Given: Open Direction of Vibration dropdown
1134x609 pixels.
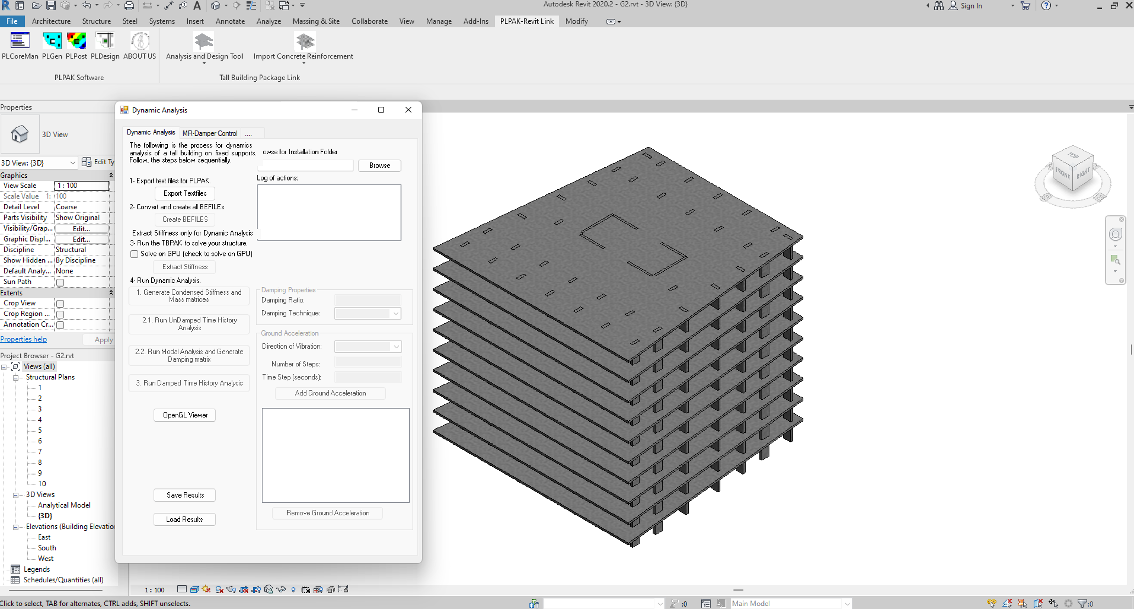Looking at the screenshot, I should pos(368,347).
